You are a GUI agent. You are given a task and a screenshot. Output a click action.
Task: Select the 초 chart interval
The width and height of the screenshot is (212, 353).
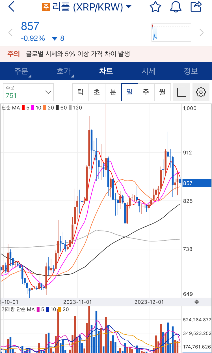pyautogui.click(x=97, y=92)
